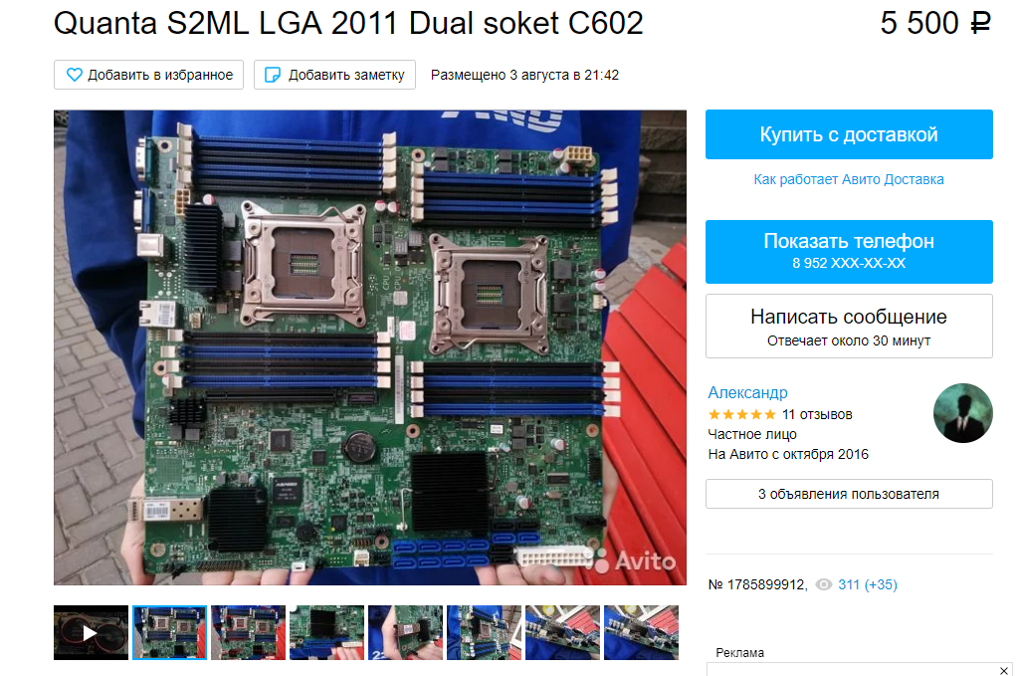Click the 11 отзывов reviews text
Image resolution: width=1018 pixels, height=676 pixels.
817,414
